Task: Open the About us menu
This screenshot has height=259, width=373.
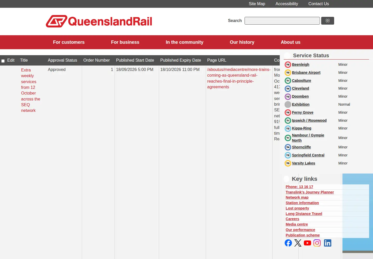Action: (291, 42)
